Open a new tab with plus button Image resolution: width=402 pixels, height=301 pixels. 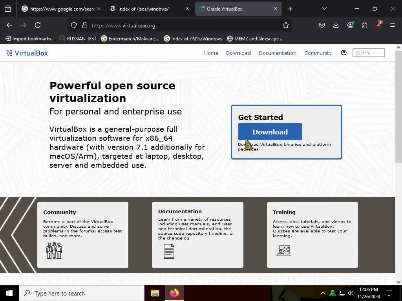coord(290,9)
